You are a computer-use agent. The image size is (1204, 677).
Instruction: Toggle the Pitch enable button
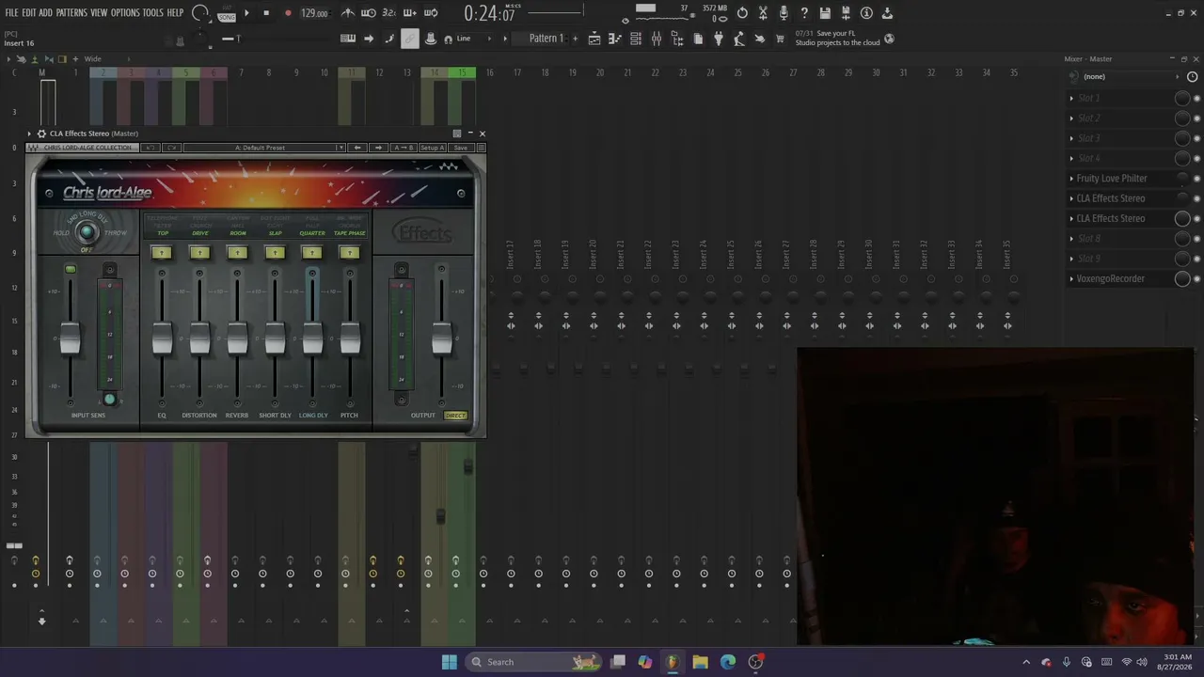[350, 253]
